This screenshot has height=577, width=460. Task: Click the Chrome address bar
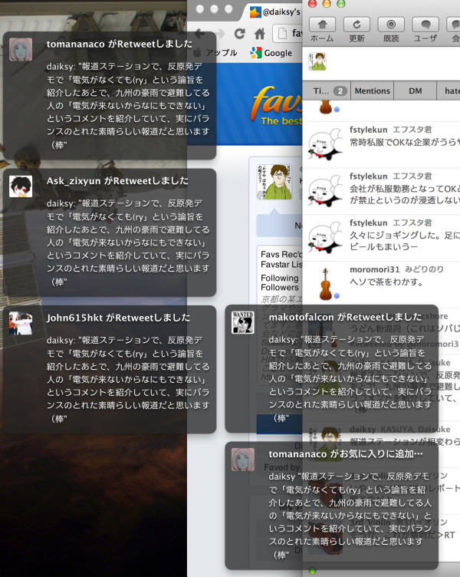click(x=287, y=34)
